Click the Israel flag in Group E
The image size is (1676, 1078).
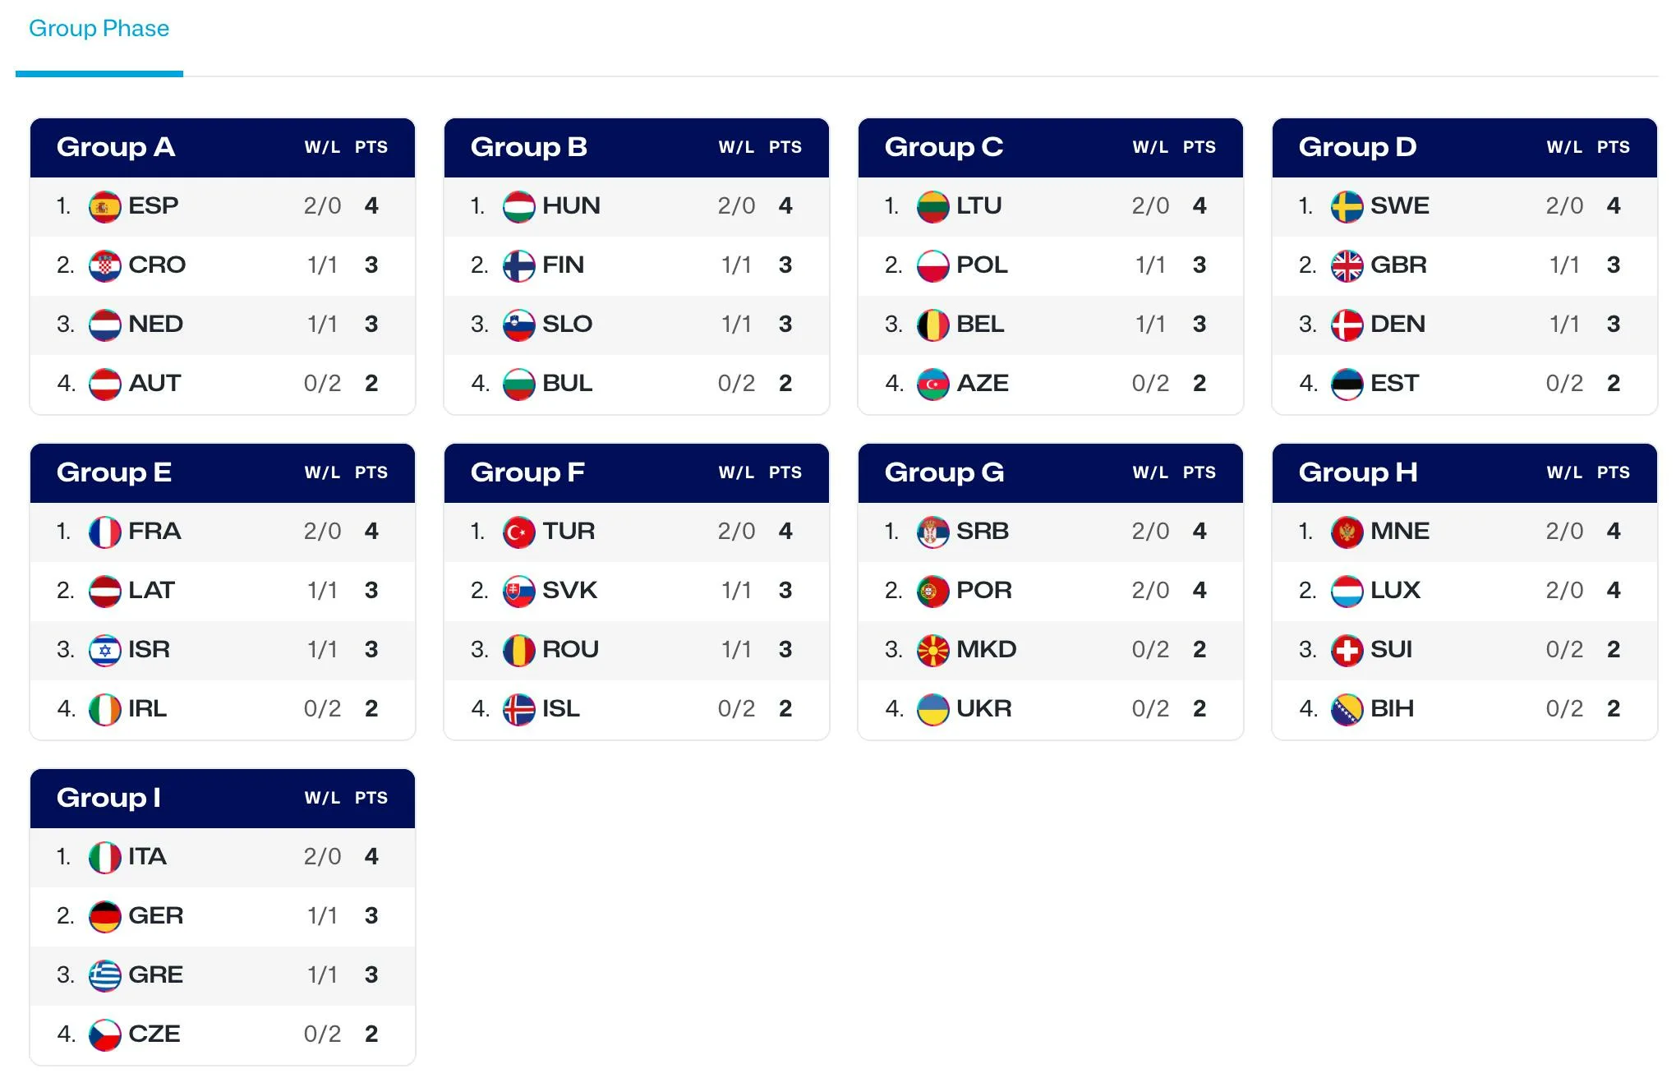(x=104, y=650)
